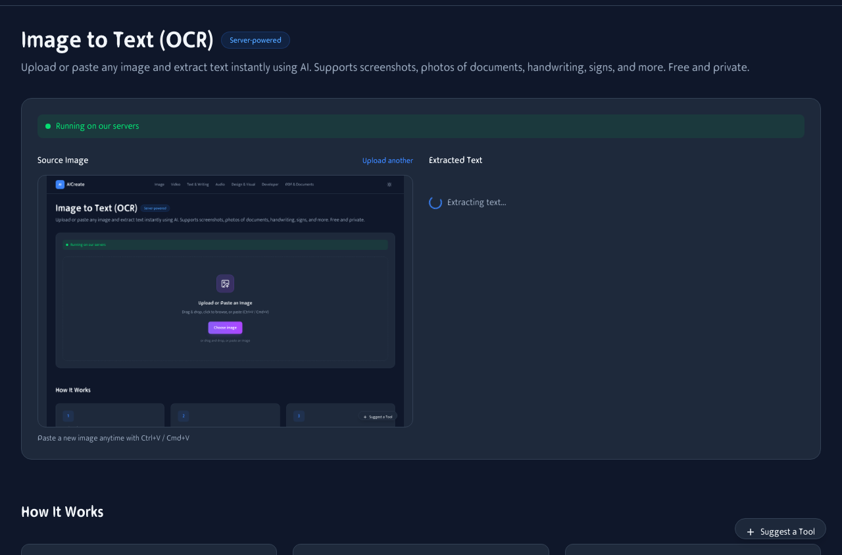Click the loading spinner beside "Extracting text..."

click(435, 203)
